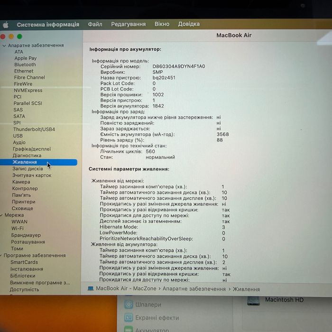Select Fibre Channel in the sidebar
The height and width of the screenshot is (332, 332).
pyautogui.click(x=29, y=77)
